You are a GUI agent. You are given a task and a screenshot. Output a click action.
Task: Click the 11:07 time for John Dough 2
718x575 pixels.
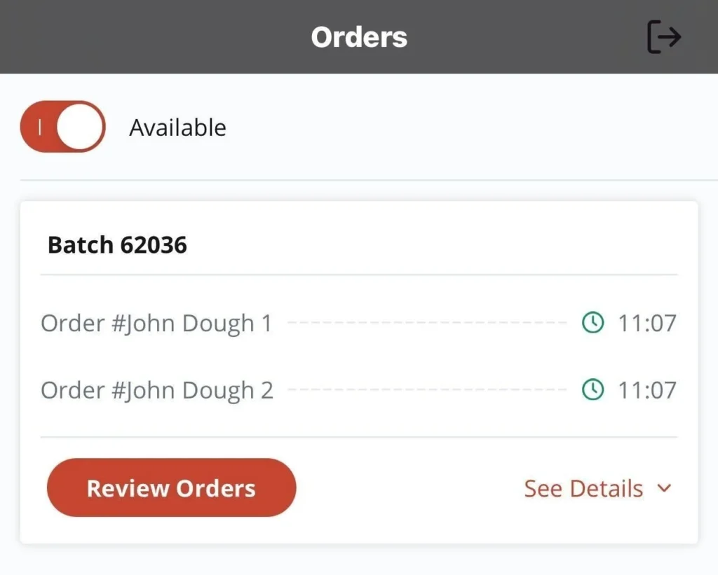646,390
